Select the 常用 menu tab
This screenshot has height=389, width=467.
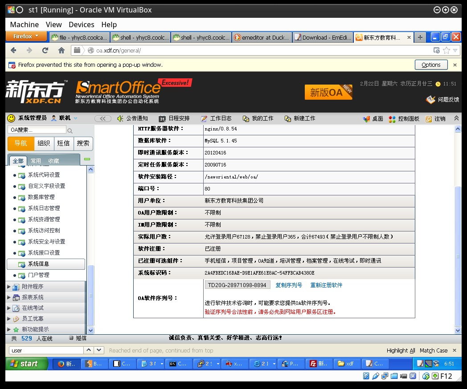point(36,161)
